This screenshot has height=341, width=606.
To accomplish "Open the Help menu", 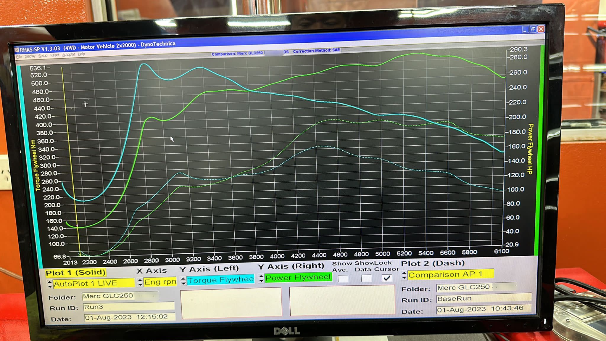I will click(x=81, y=54).
